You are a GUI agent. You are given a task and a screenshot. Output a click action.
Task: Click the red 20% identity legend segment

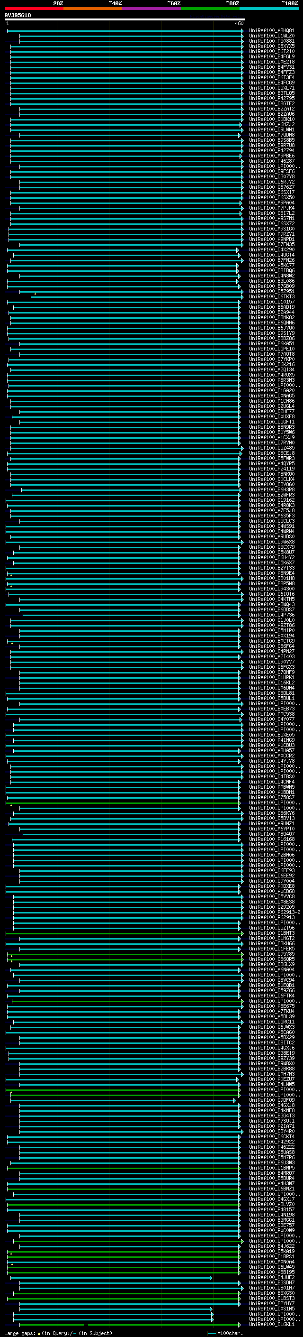(x=34, y=9)
